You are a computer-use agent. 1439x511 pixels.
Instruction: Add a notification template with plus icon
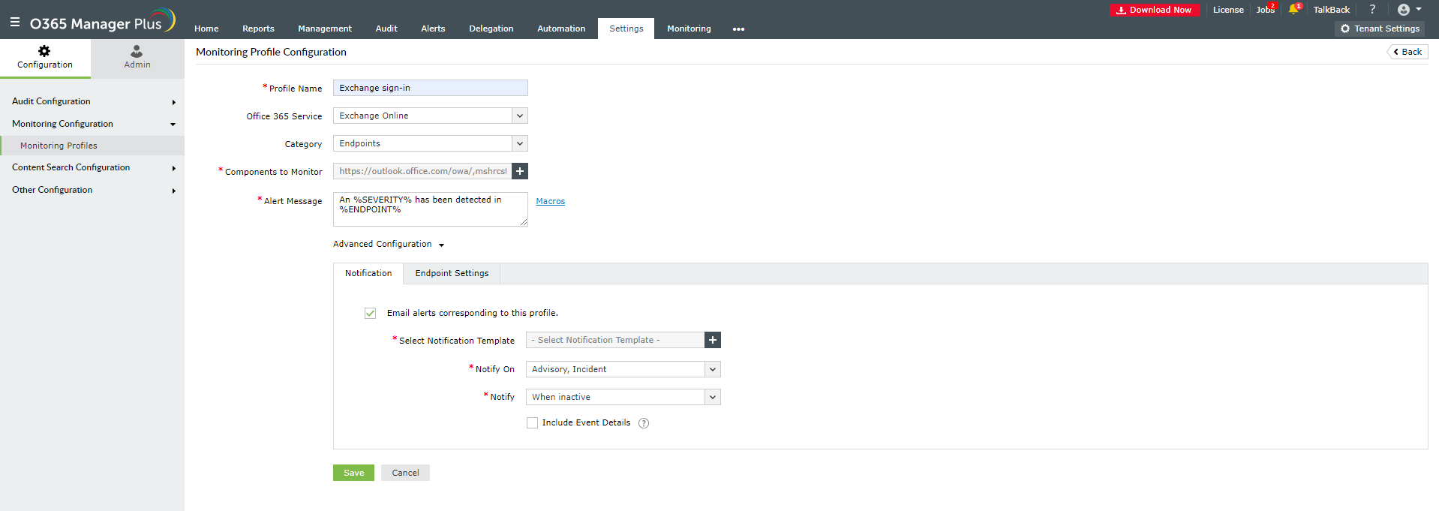pos(713,340)
